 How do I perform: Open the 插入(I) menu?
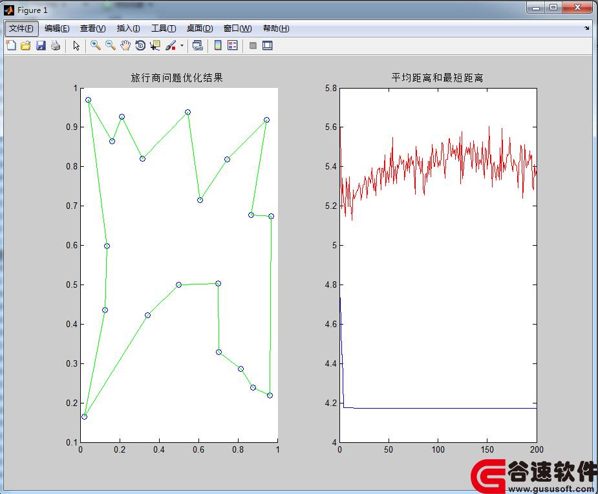[128, 28]
